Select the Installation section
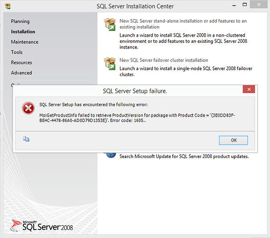Image resolution: width=270 pixels, height=238 pixels. click(x=23, y=31)
